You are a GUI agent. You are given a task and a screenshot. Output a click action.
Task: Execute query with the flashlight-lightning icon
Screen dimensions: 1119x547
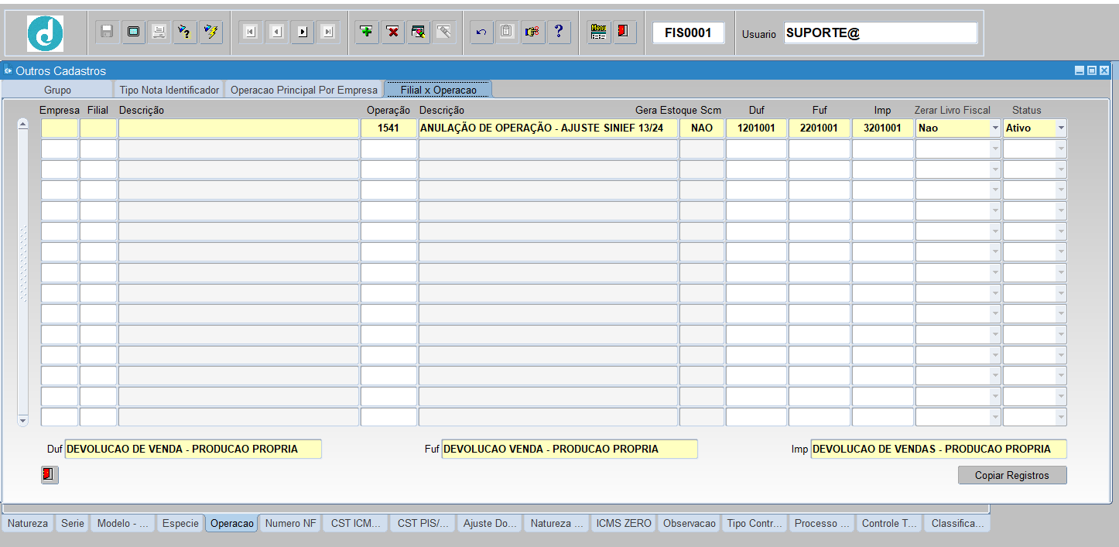pos(210,32)
